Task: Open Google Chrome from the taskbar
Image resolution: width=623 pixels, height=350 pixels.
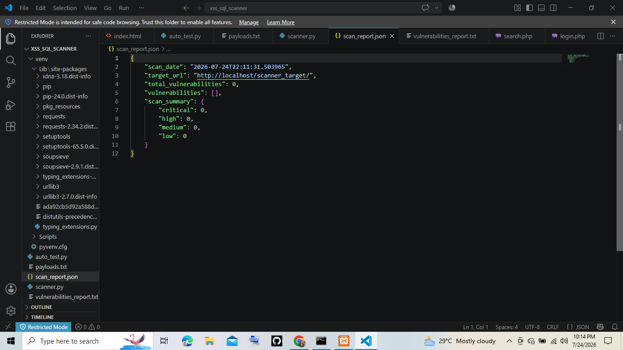Action: coord(299,341)
